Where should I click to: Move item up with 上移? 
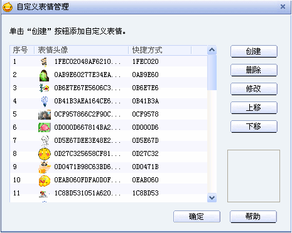[x=254, y=108]
